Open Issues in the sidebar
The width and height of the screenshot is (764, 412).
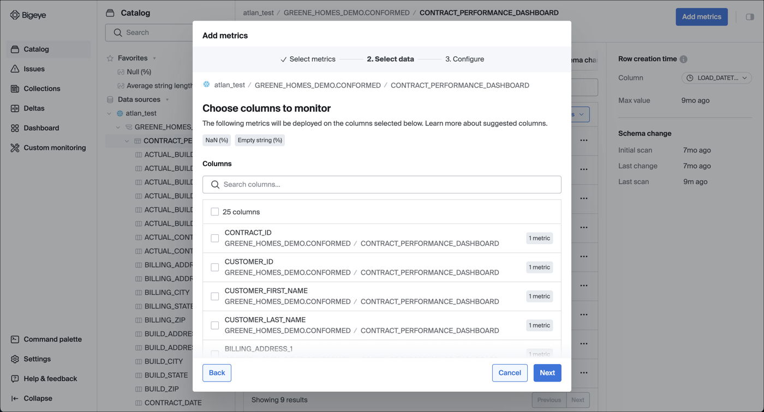click(49, 69)
